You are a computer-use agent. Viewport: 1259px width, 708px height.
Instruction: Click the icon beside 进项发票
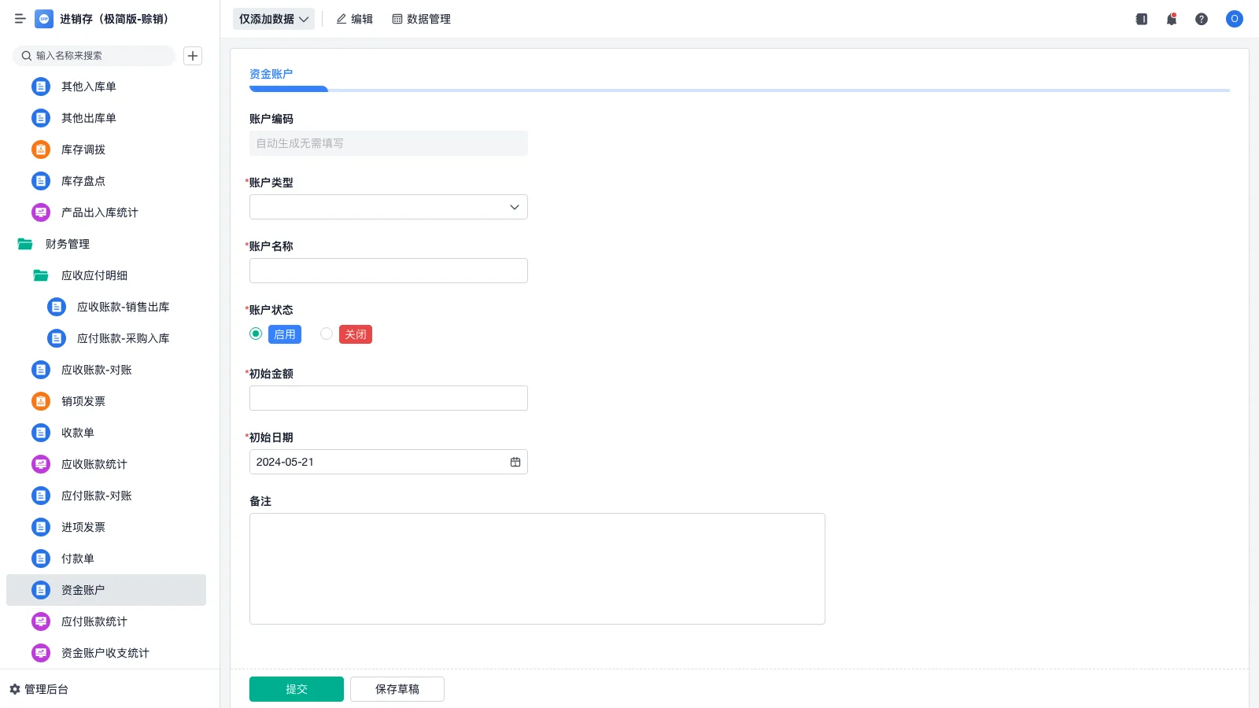tap(41, 527)
